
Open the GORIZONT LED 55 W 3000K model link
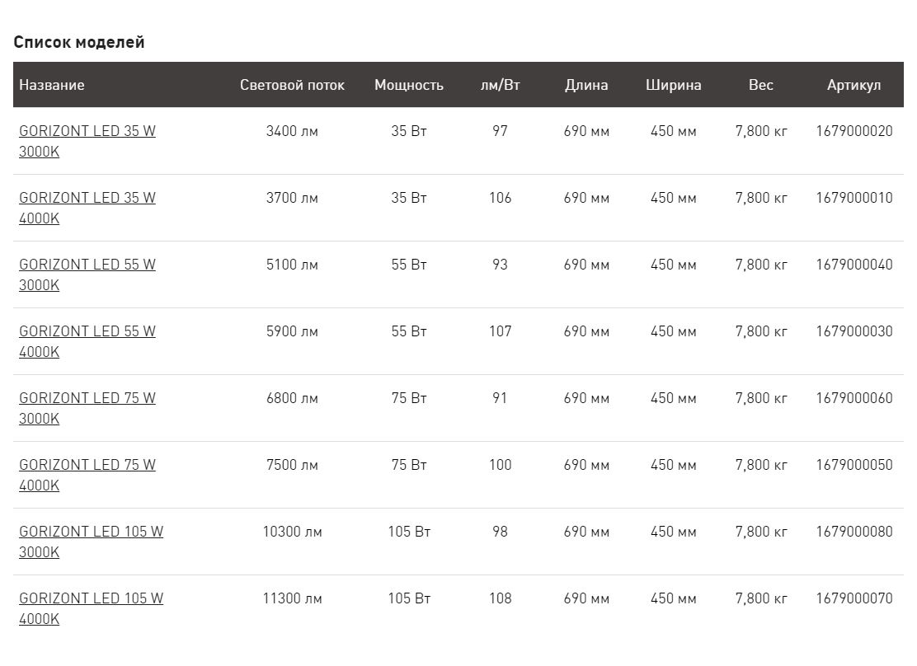coord(87,274)
